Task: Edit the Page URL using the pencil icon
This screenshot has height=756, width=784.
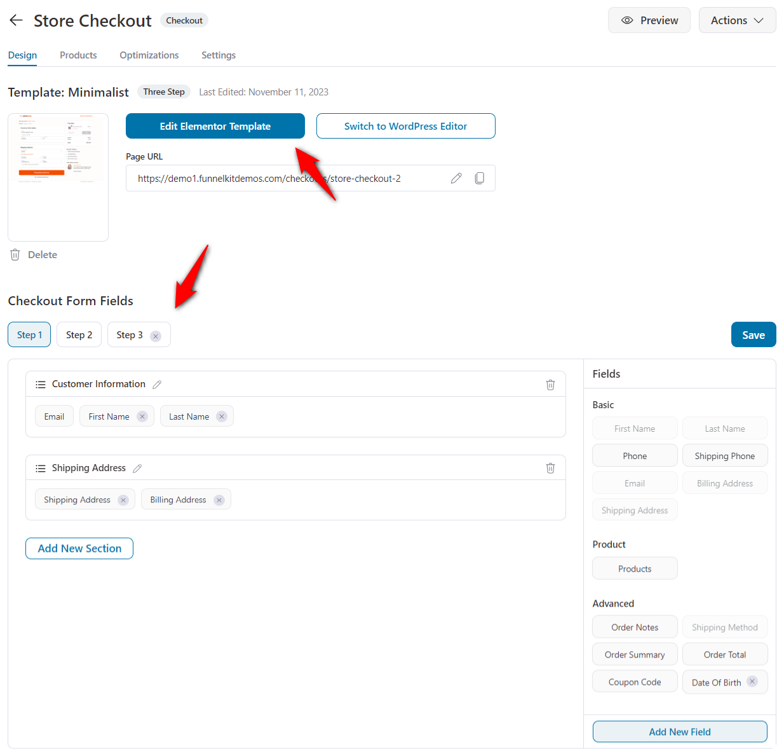Action: [456, 178]
